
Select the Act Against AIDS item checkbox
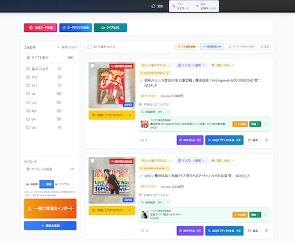[x=92, y=66]
